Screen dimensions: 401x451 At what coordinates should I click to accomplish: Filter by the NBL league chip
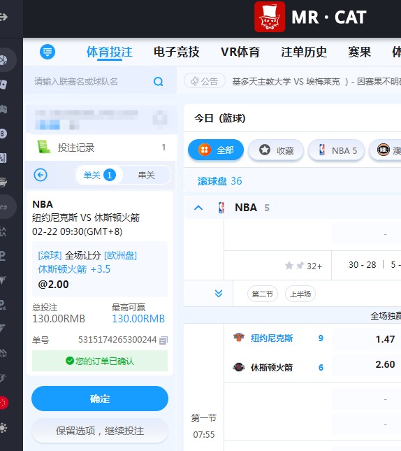(x=385, y=150)
